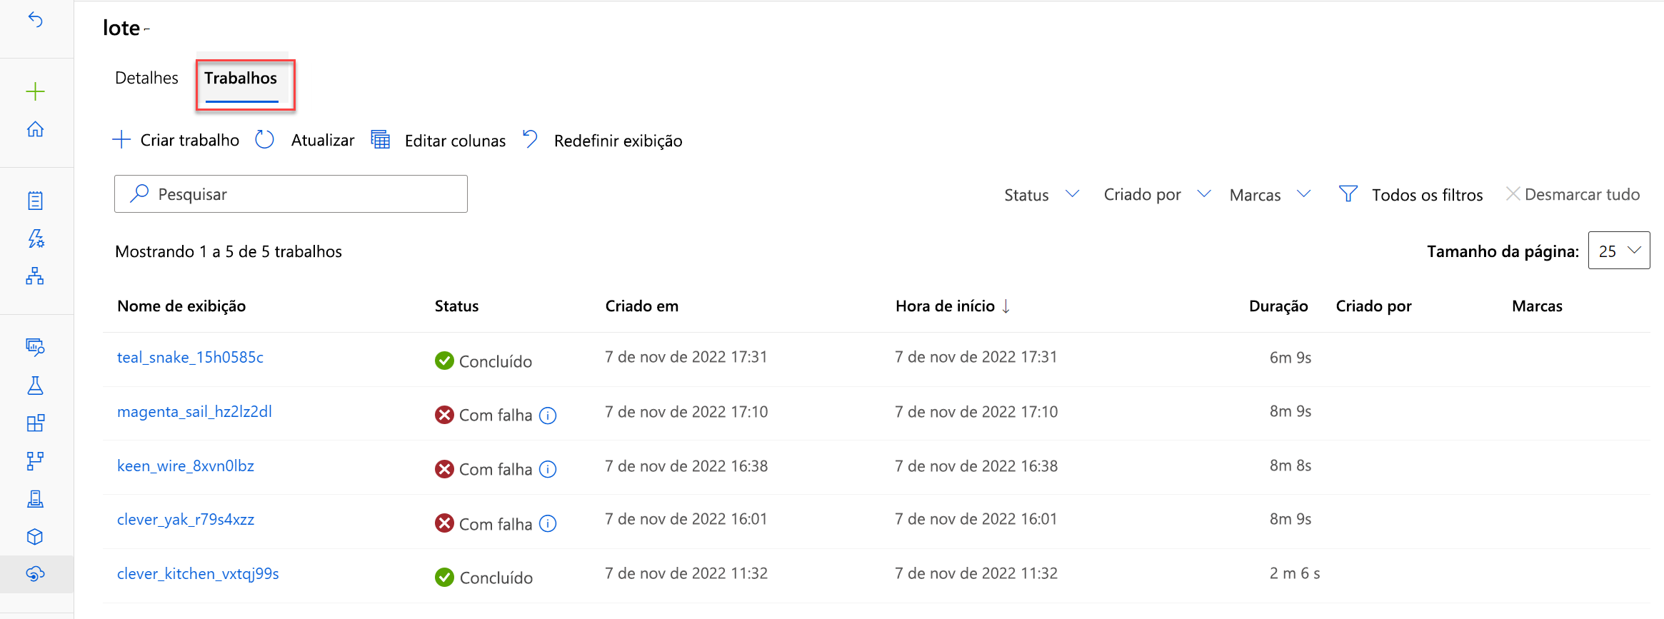Click the Redefinir exibição undo icon
Viewport: 1664px width, 619px height.
(530, 138)
